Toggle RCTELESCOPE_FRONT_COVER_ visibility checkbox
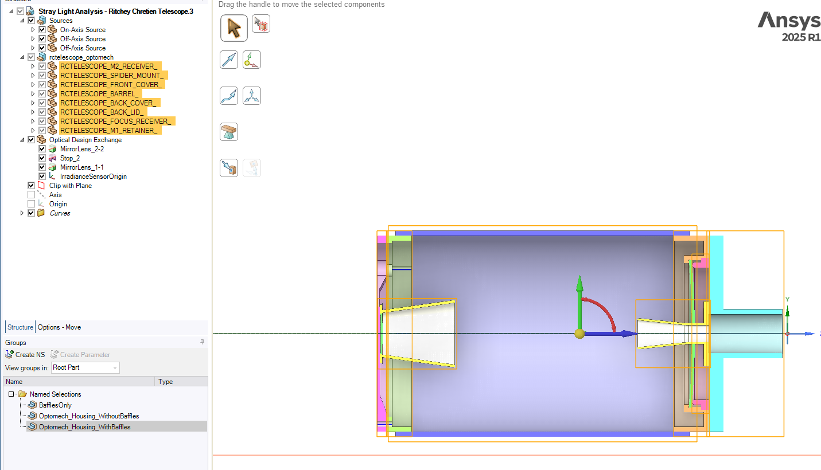Viewport: 821px width, 470px height. pyautogui.click(x=42, y=85)
